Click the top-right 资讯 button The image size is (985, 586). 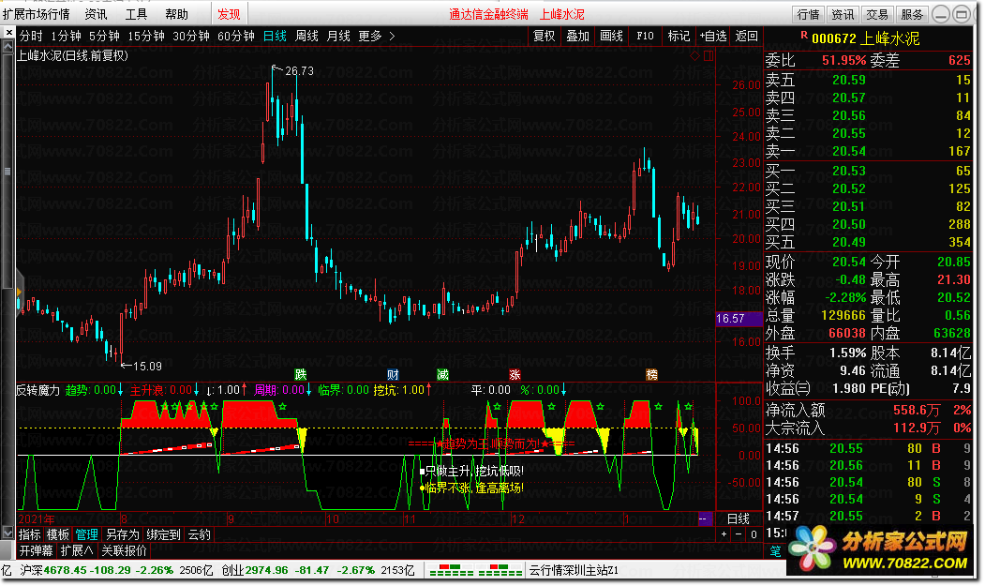coord(843,14)
